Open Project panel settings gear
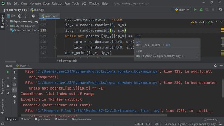Image resolution: width=224 pixels, height=126 pixels. tap(33, 16)
